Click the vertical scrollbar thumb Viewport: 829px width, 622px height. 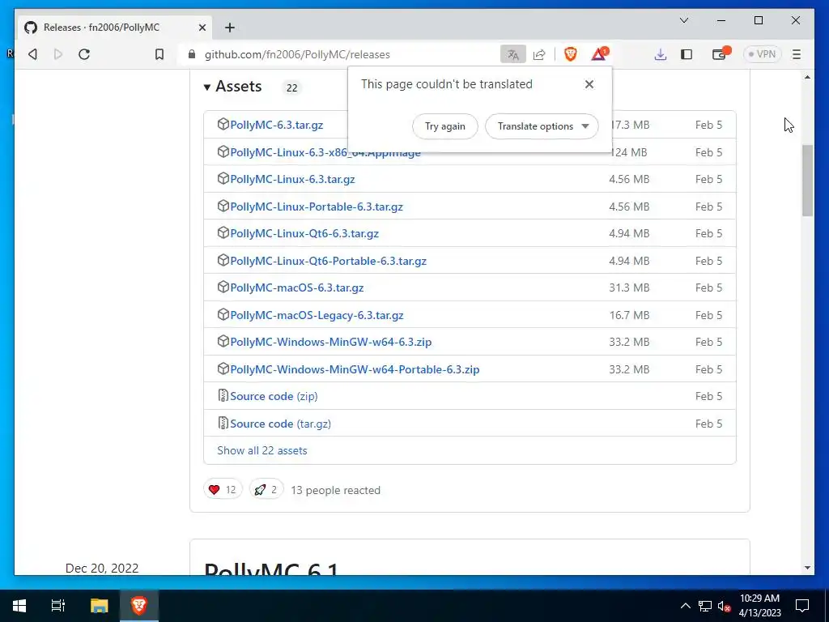807,181
